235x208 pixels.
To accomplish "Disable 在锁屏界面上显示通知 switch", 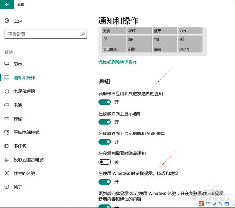I will (105, 122).
